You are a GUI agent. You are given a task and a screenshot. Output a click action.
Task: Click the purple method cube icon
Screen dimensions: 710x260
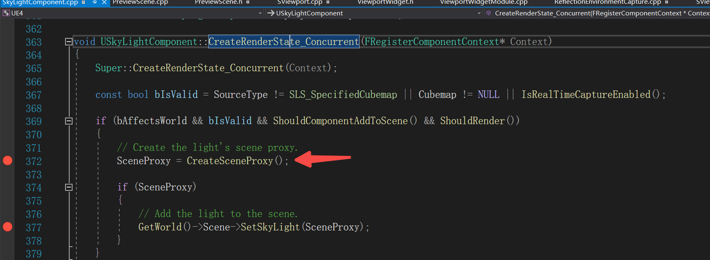[489, 13]
